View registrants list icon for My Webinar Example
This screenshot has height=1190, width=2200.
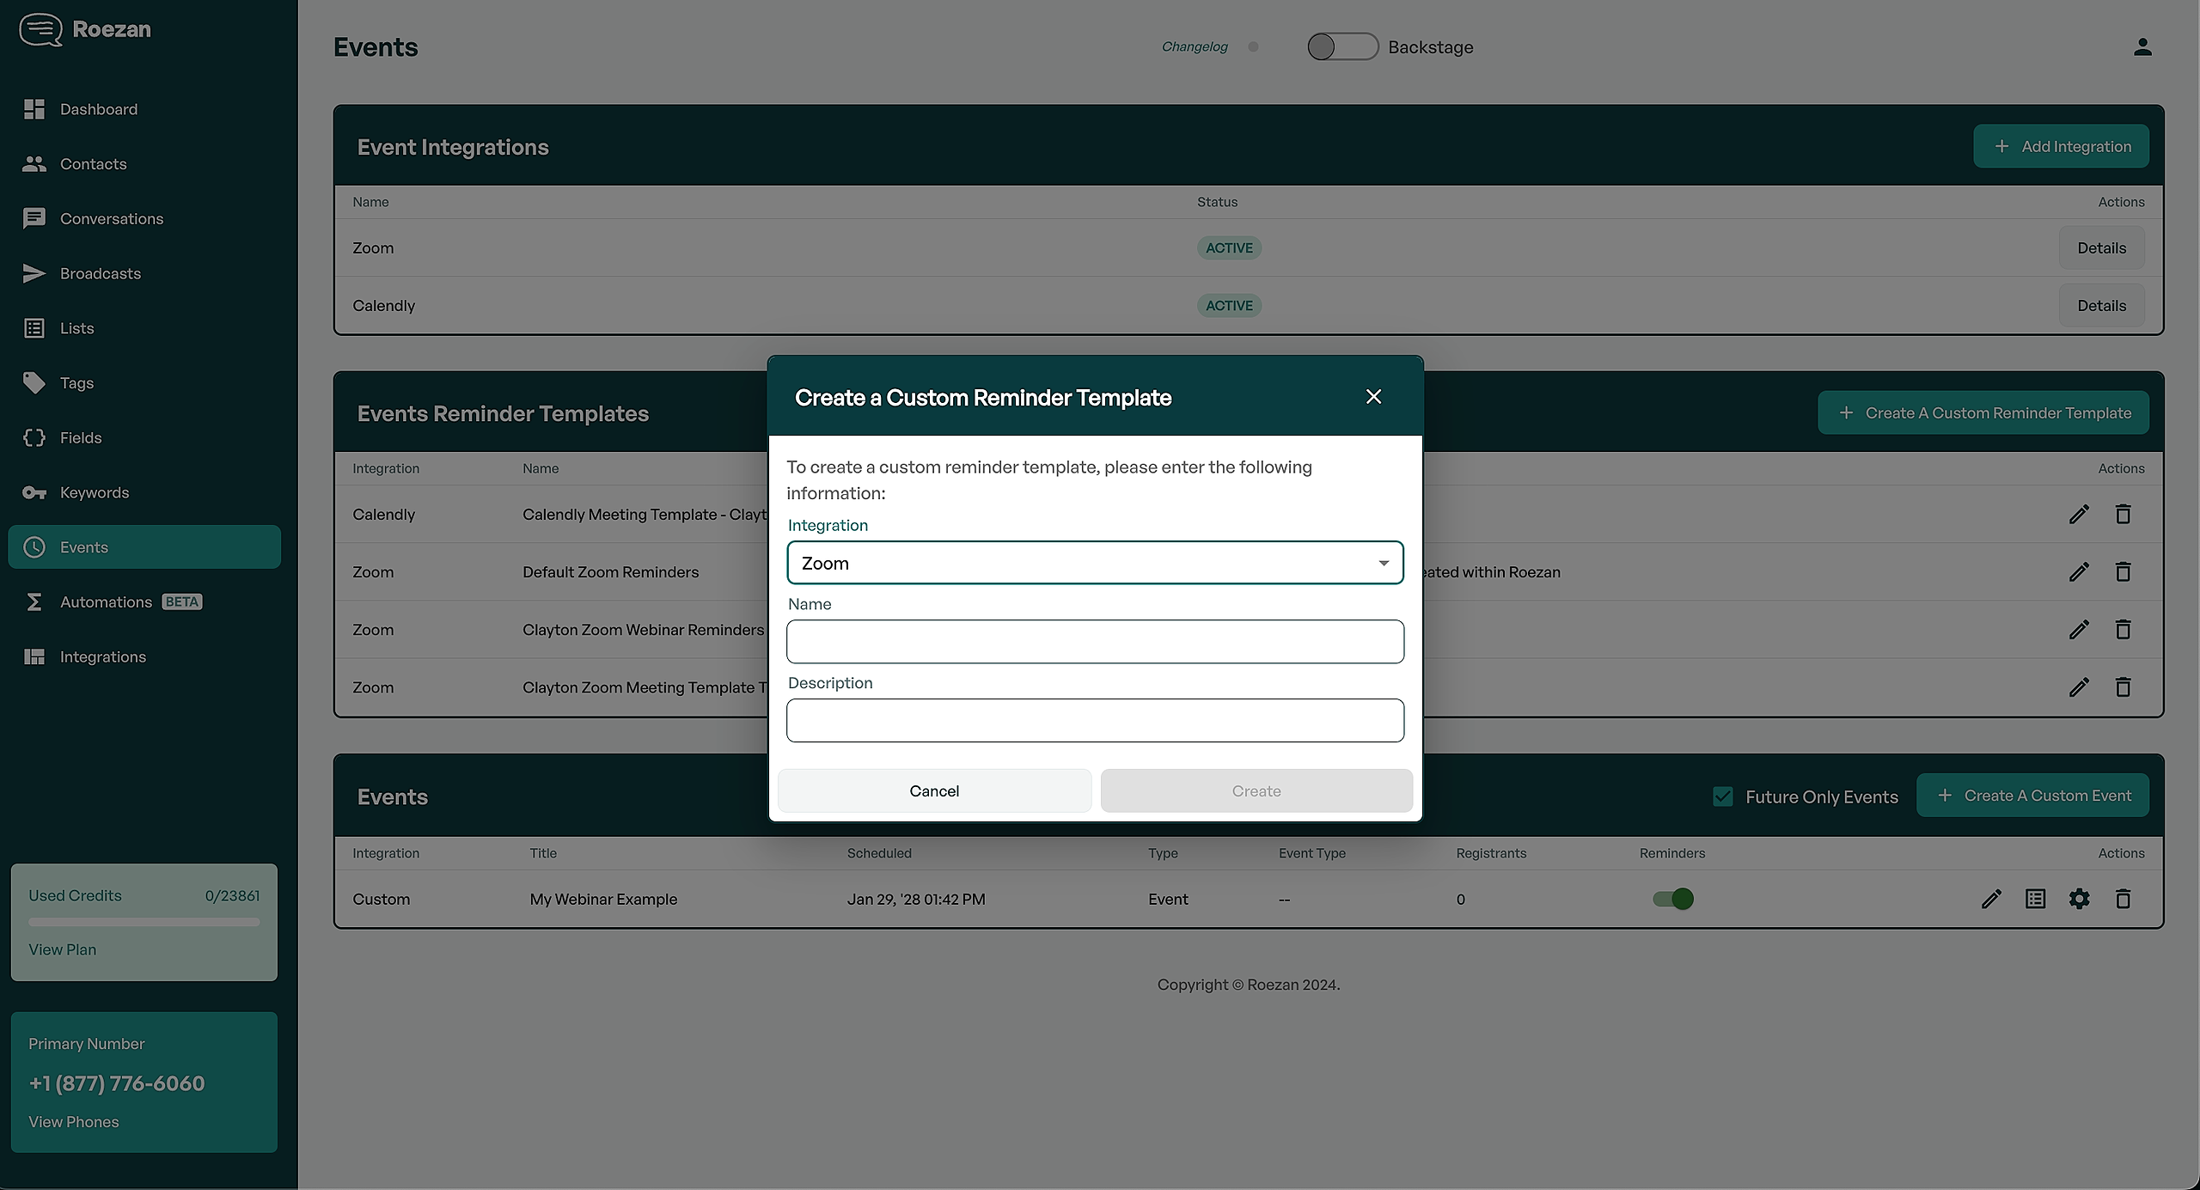(2035, 899)
